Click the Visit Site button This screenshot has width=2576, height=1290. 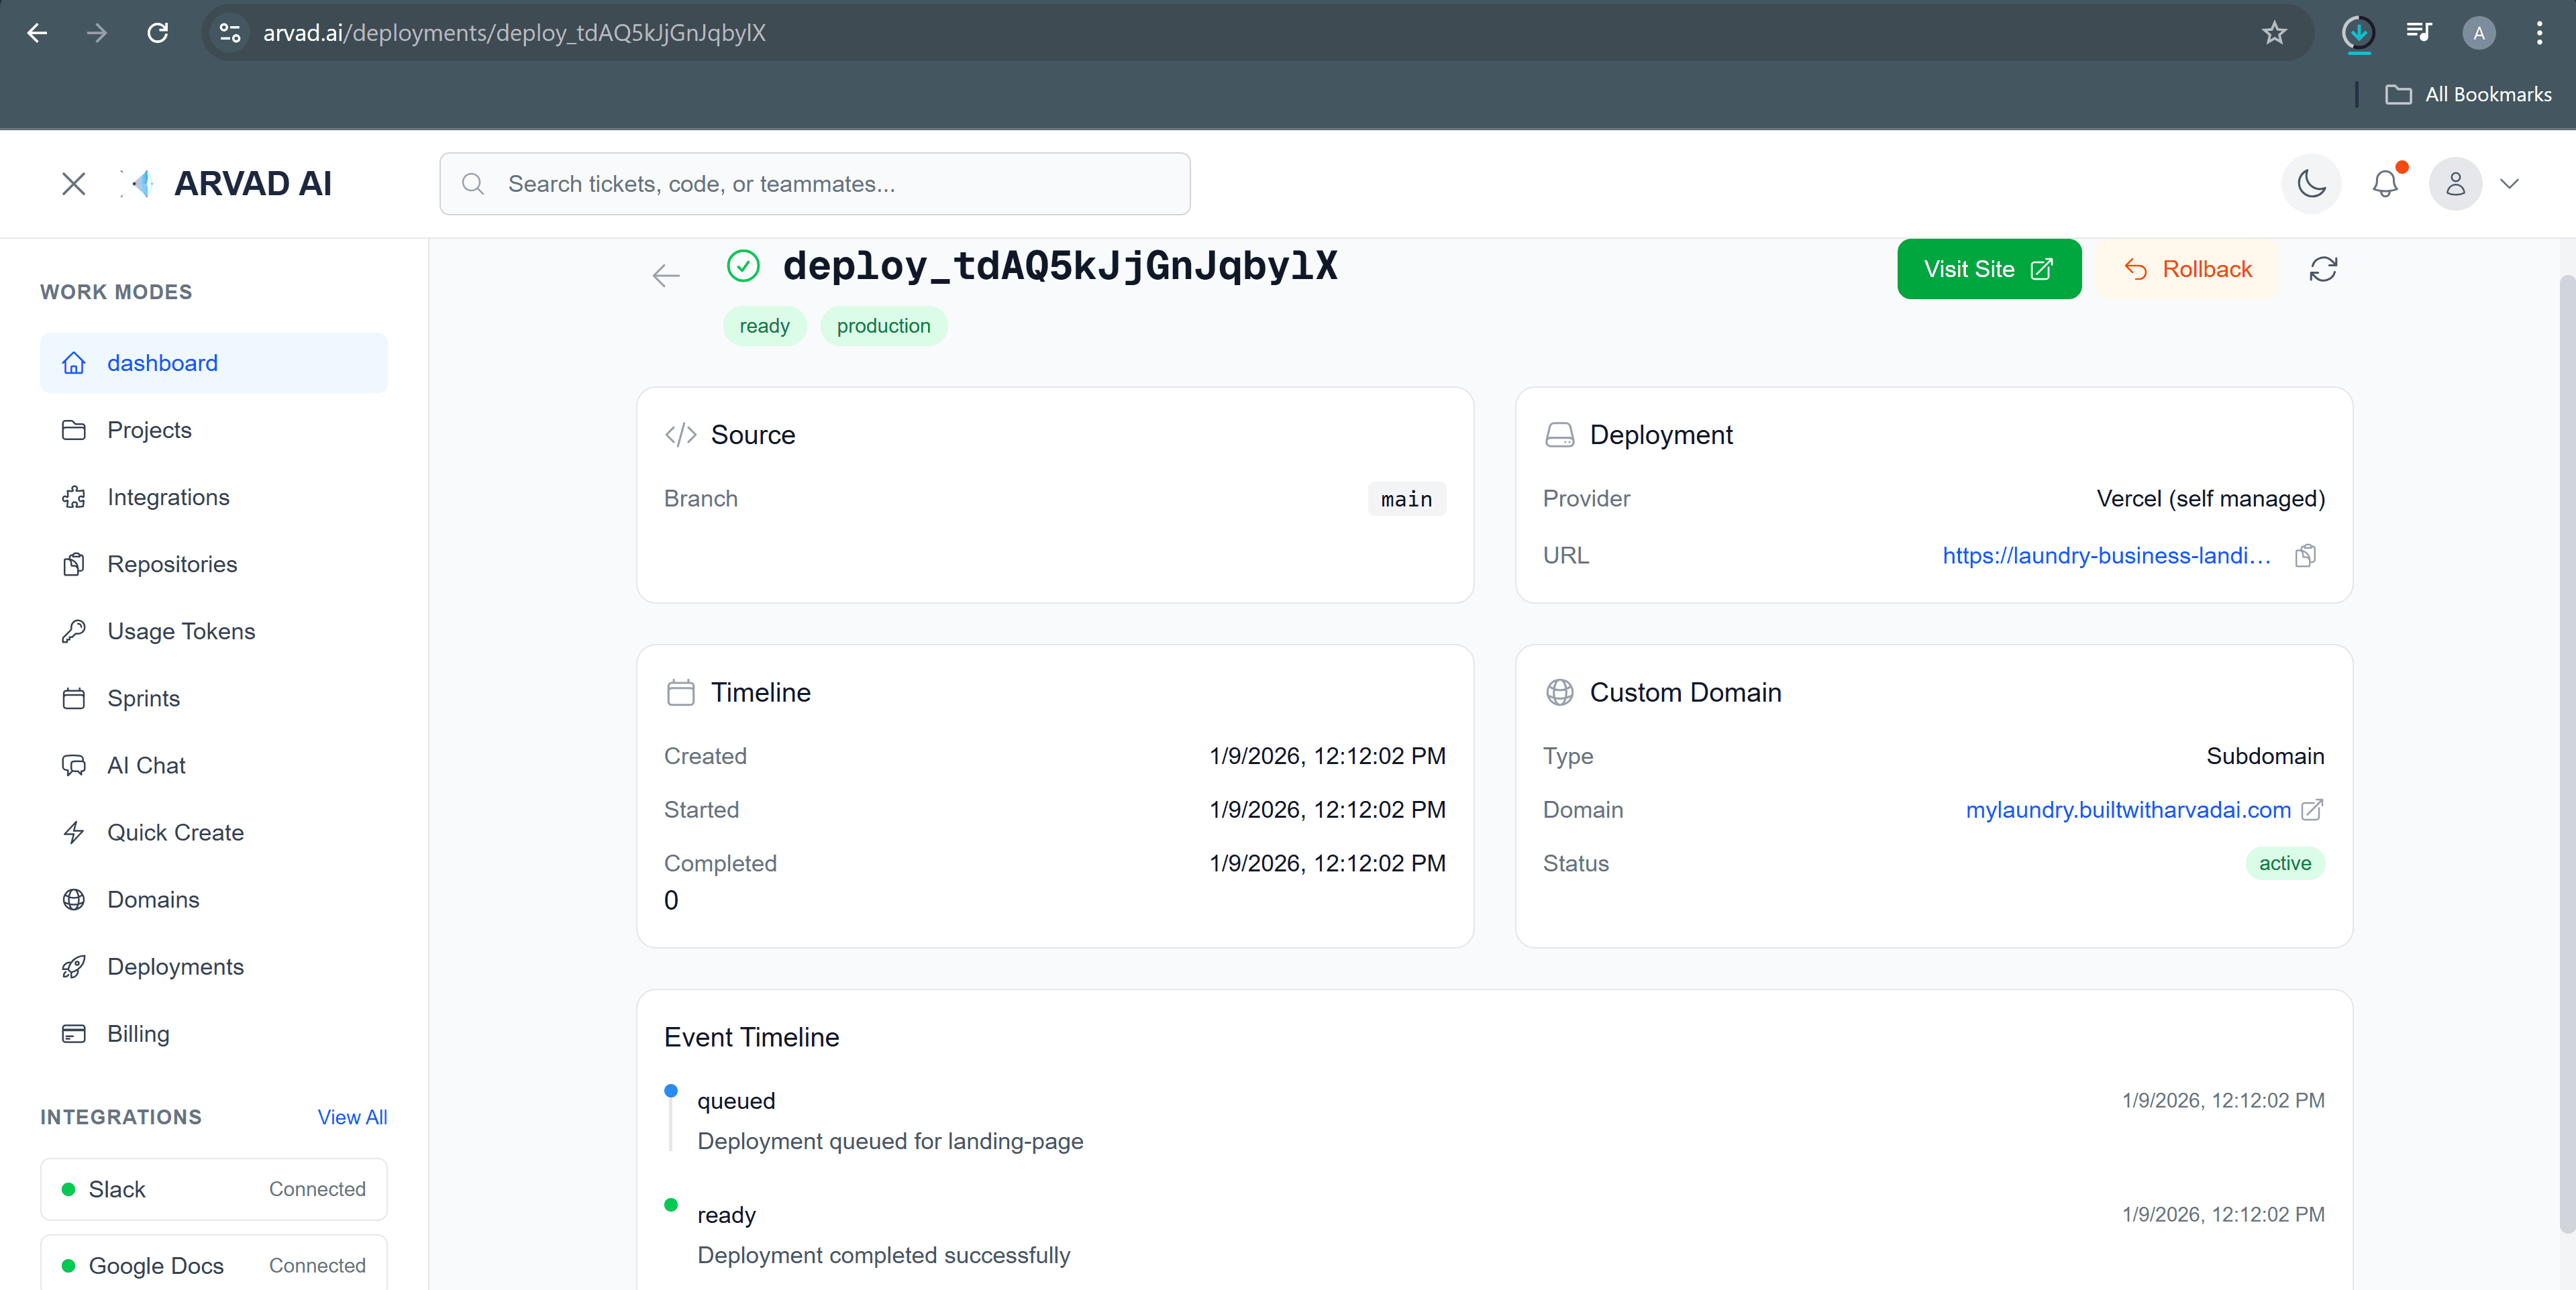1988,268
